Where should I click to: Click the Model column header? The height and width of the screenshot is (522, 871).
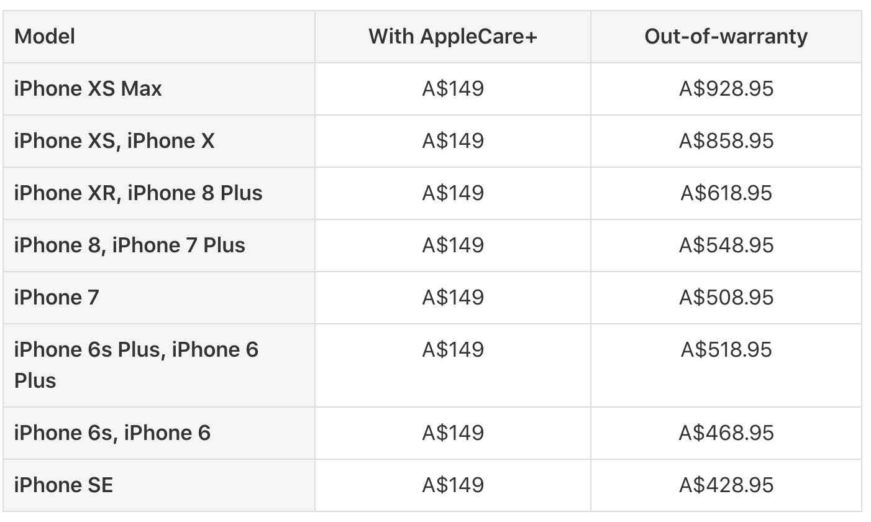pyautogui.click(x=158, y=37)
